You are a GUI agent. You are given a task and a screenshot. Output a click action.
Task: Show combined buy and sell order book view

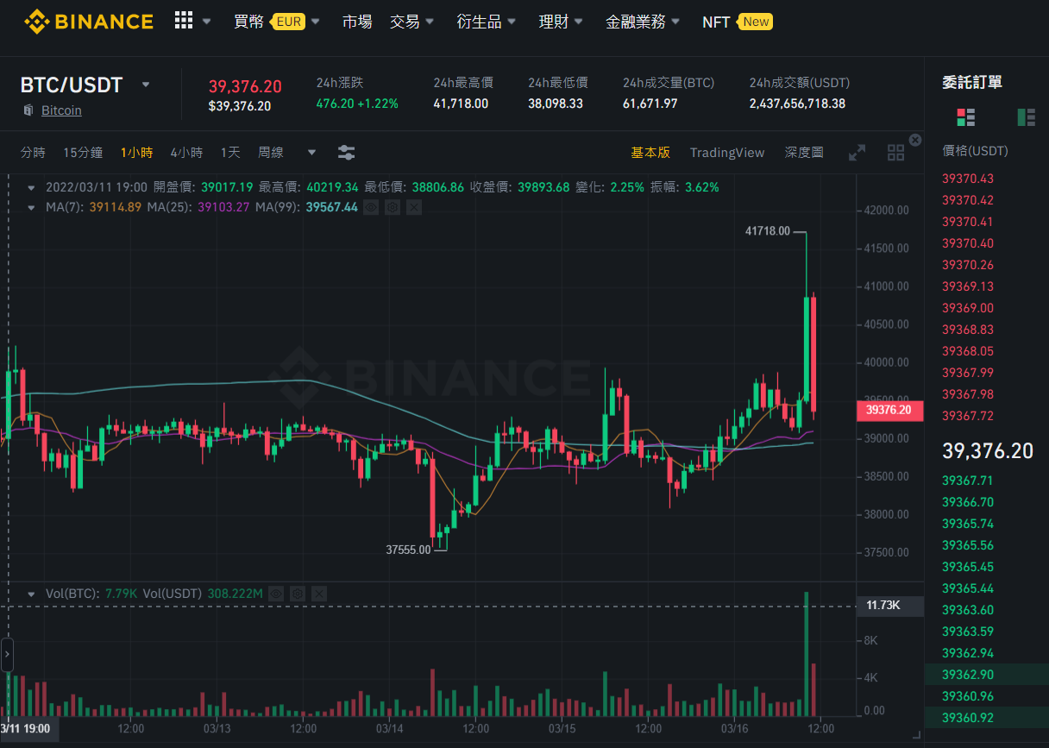pyautogui.click(x=966, y=116)
